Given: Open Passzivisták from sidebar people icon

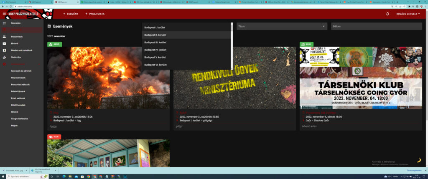Looking at the screenshot, I should pyautogui.click(x=4, y=37).
